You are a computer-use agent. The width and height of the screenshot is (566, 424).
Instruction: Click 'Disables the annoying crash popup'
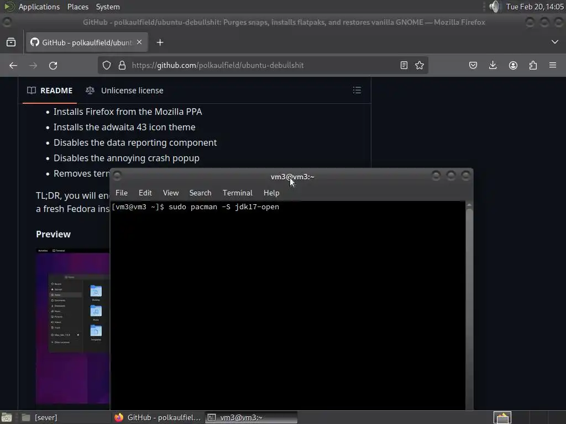pos(127,158)
